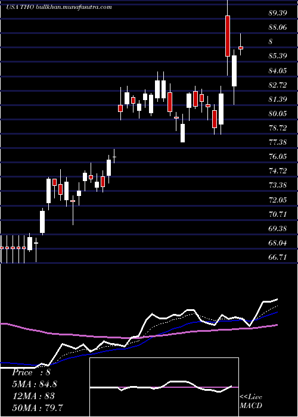Select the 85.39 price axis label
The width and height of the screenshot is (298, 417).
(x=278, y=56)
